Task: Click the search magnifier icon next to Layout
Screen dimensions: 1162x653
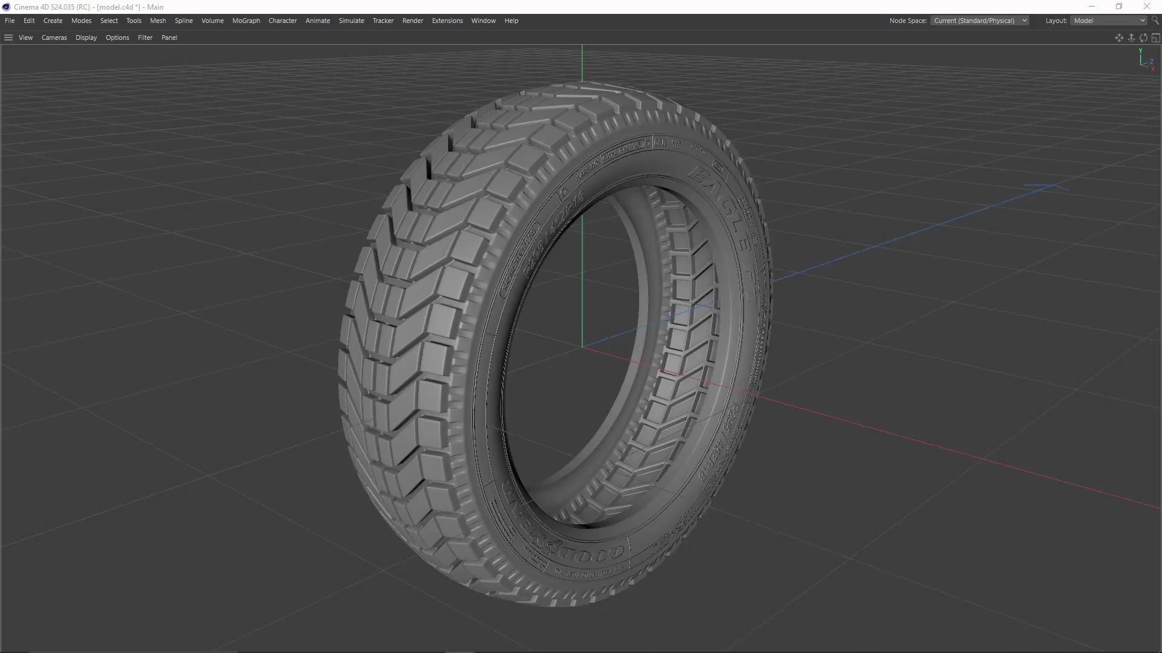Action: coord(1155,21)
